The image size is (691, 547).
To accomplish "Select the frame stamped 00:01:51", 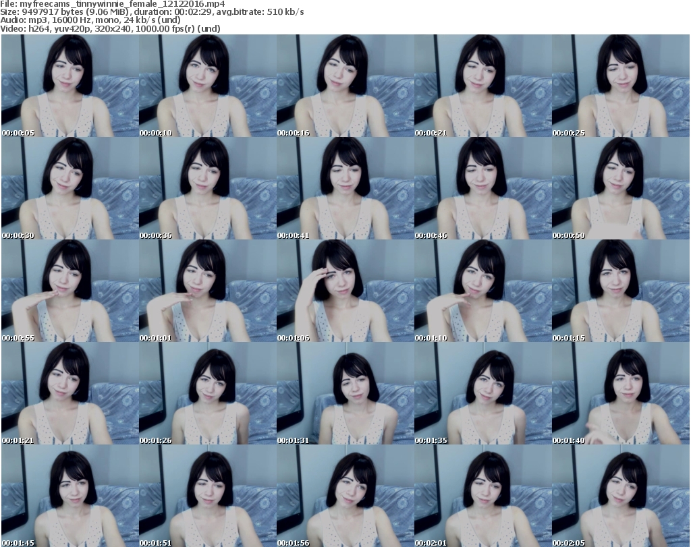I will (208, 496).
